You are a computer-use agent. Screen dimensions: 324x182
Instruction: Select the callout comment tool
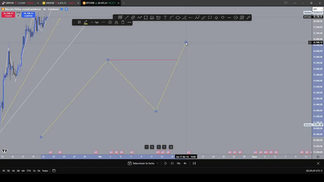(210, 17)
